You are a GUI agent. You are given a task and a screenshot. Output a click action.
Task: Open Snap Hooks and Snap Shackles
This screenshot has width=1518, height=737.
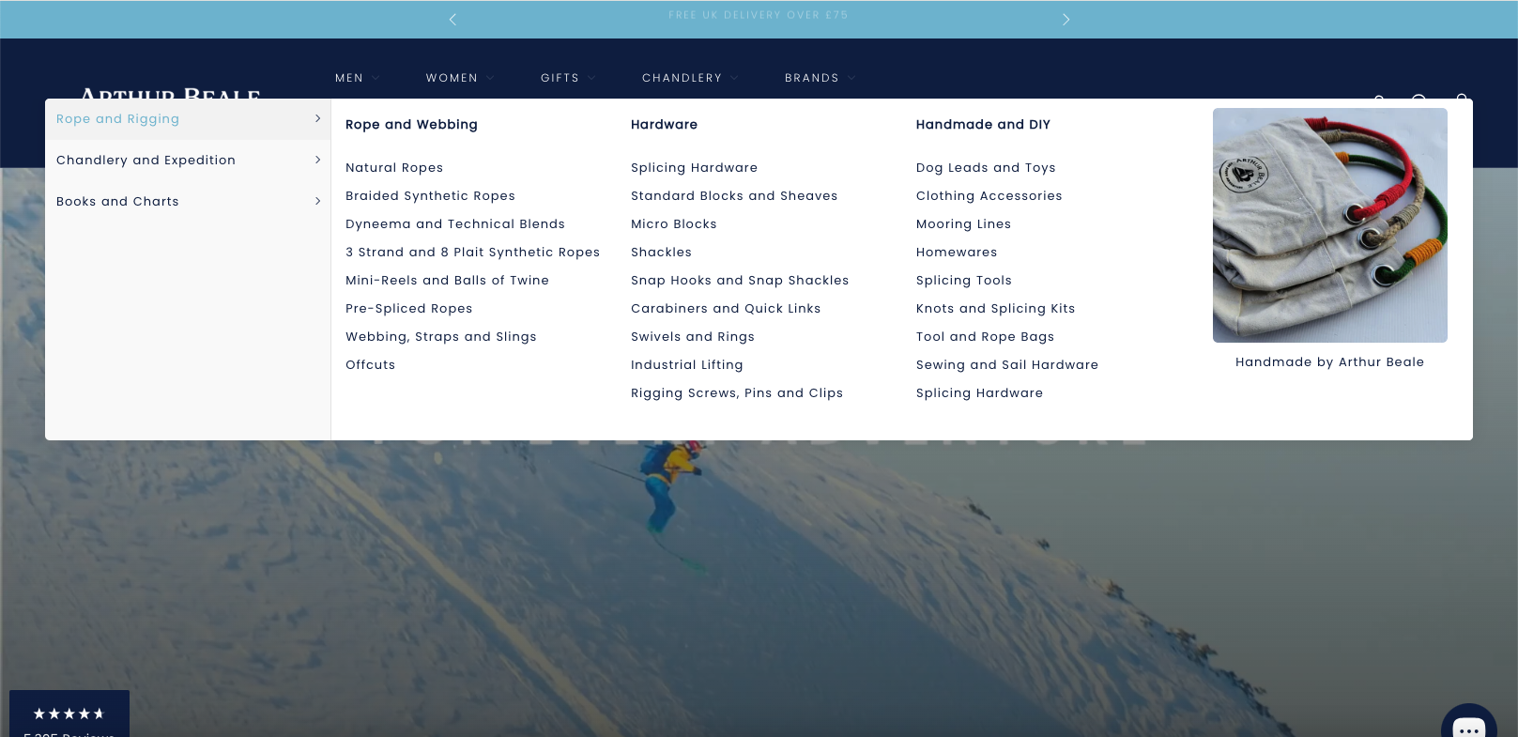click(x=740, y=281)
